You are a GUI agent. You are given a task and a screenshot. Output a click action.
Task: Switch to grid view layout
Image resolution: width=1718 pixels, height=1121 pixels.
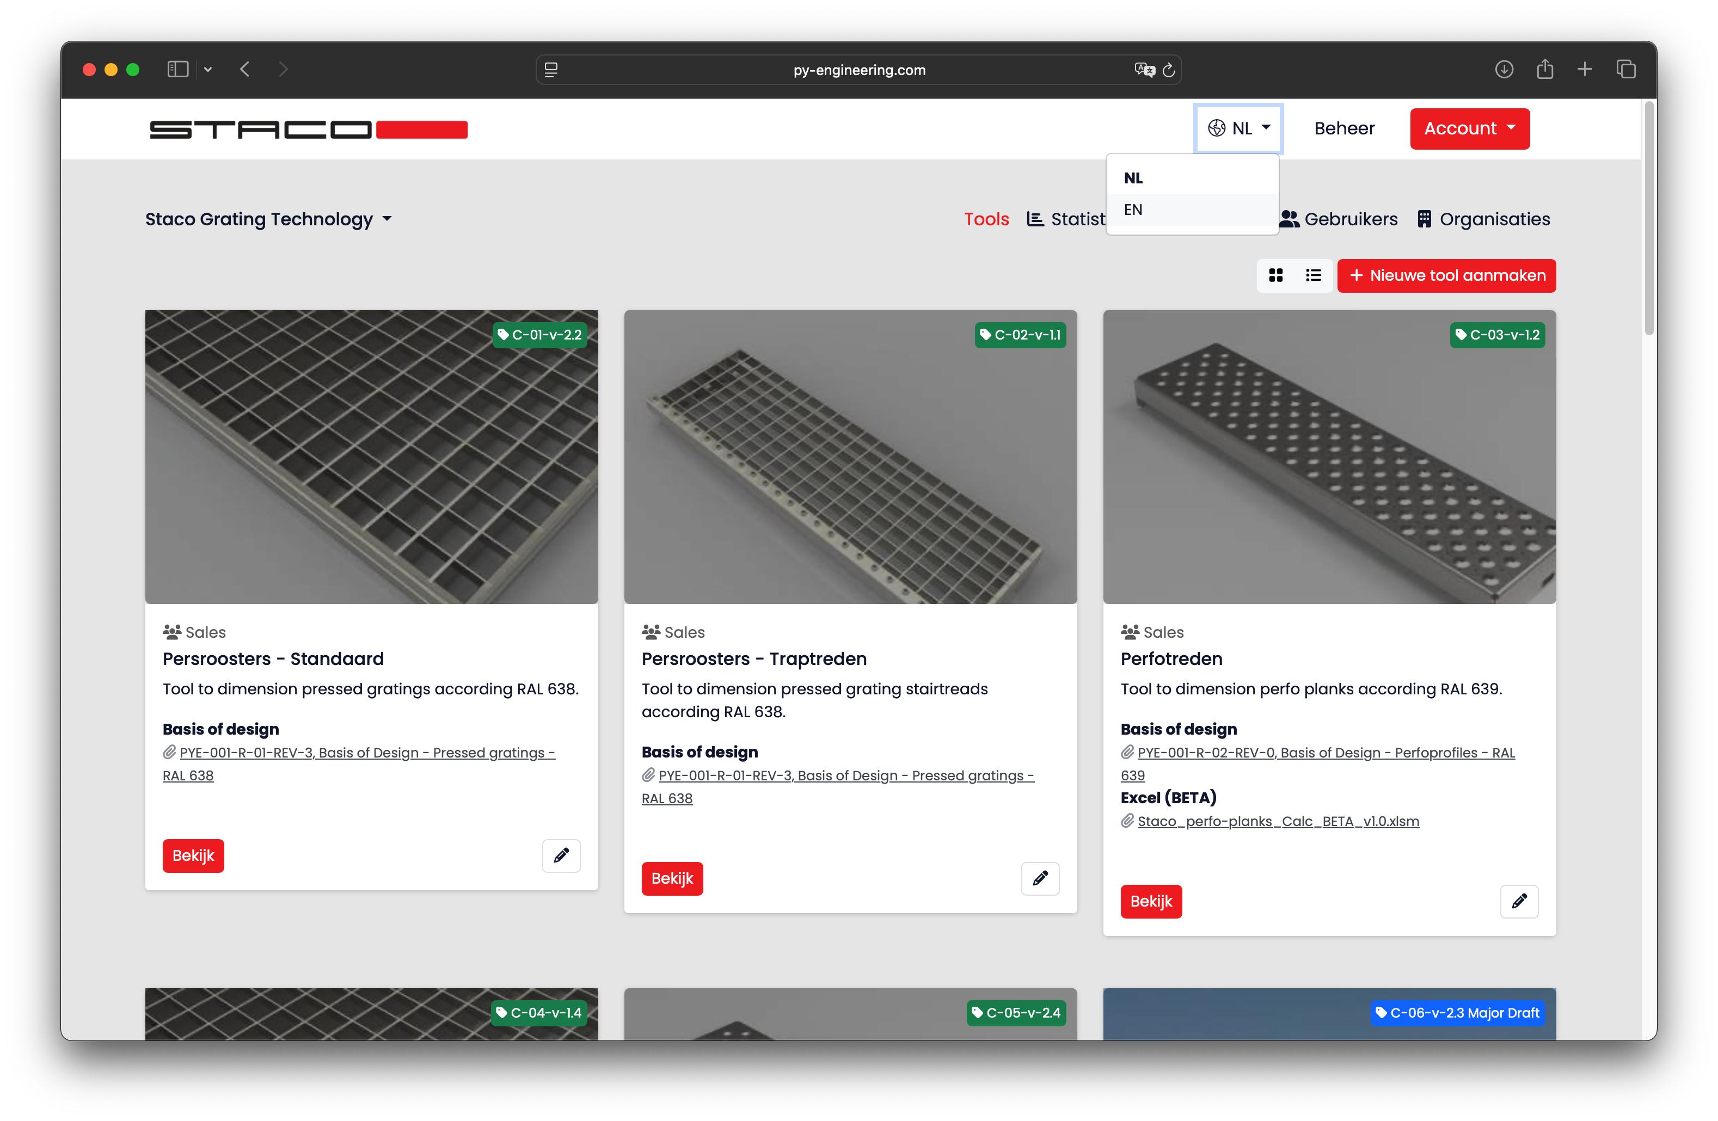(1275, 275)
